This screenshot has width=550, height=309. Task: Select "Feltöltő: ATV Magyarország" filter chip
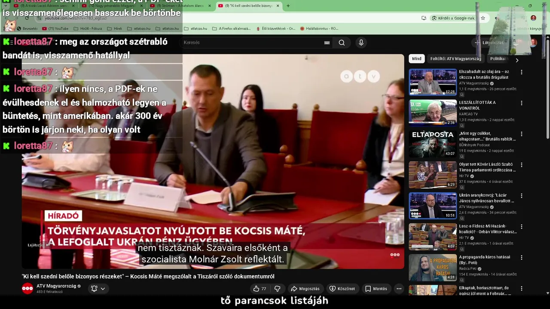click(455, 59)
